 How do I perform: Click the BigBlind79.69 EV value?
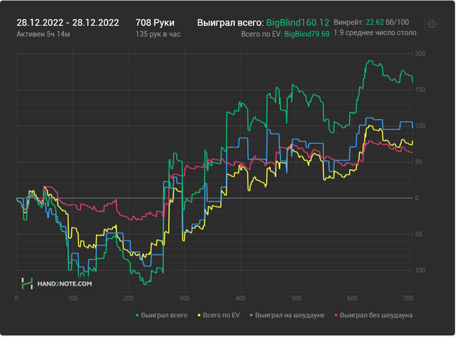(307, 34)
